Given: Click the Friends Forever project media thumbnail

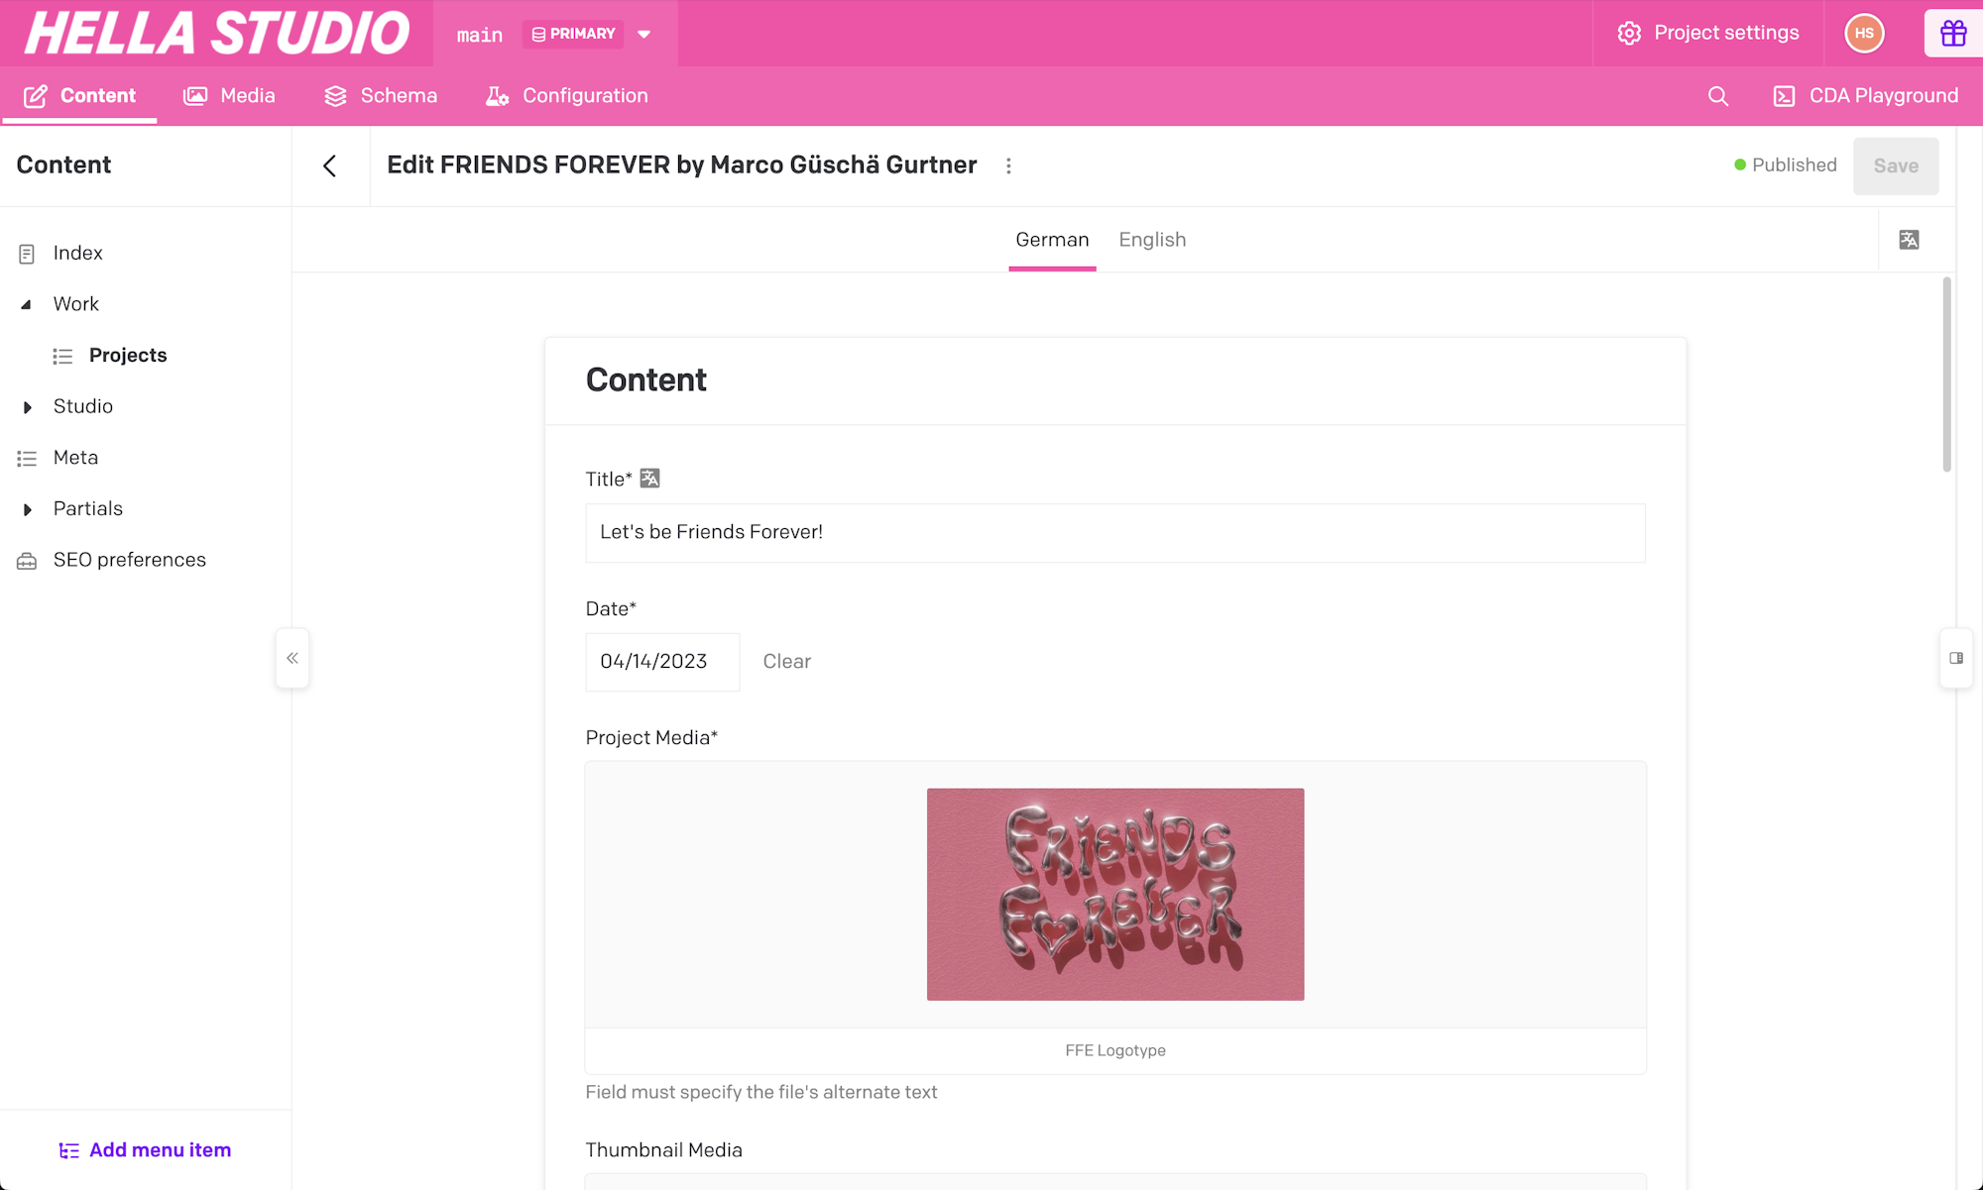Looking at the screenshot, I should 1114,894.
